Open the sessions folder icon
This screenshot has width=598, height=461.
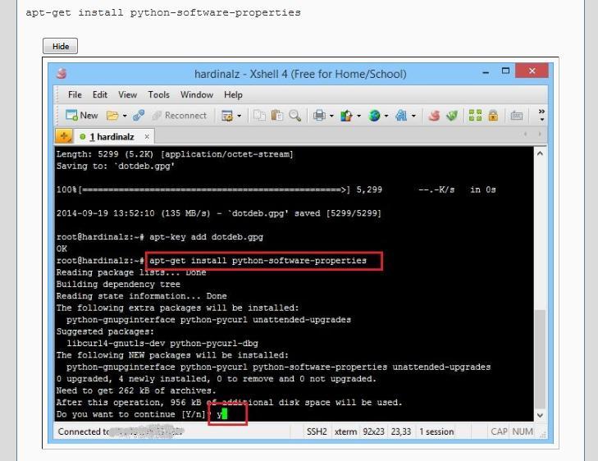(112, 115)
